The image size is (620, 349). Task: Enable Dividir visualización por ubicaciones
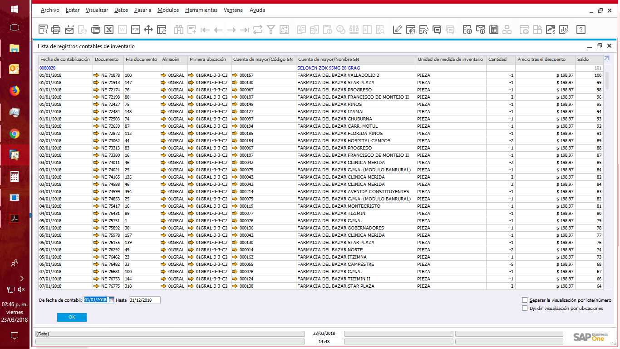pyautogui.click(x=525, y=309)
